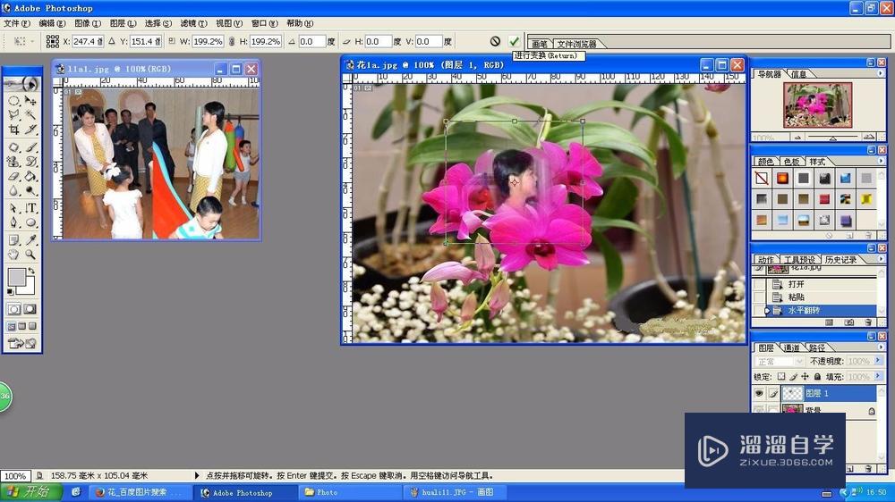Switch to the 色板 tab
Image resolution: width=895 pixels, height=502 pixels.
[791, 162]
